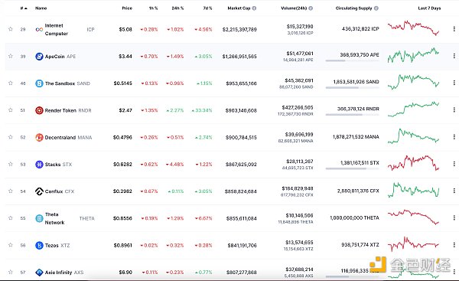The width and height of the screenshot is (459, 281).
Task: Sort by the # rank column header
Action: click(24, 8)
